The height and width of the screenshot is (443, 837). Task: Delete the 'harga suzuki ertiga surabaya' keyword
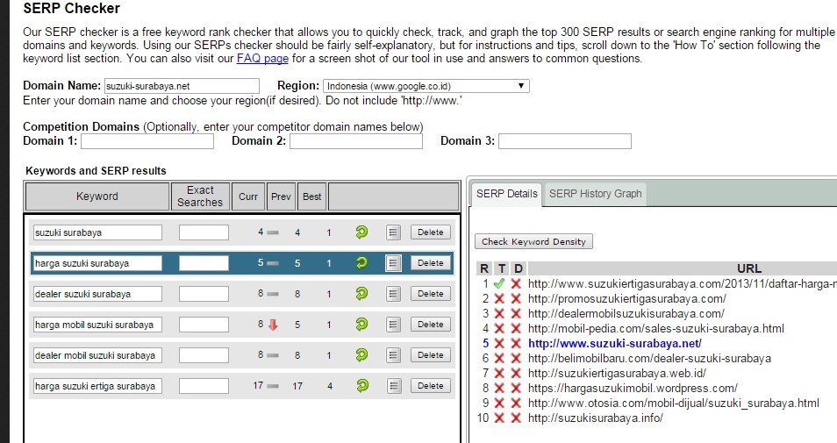[430, 385]
